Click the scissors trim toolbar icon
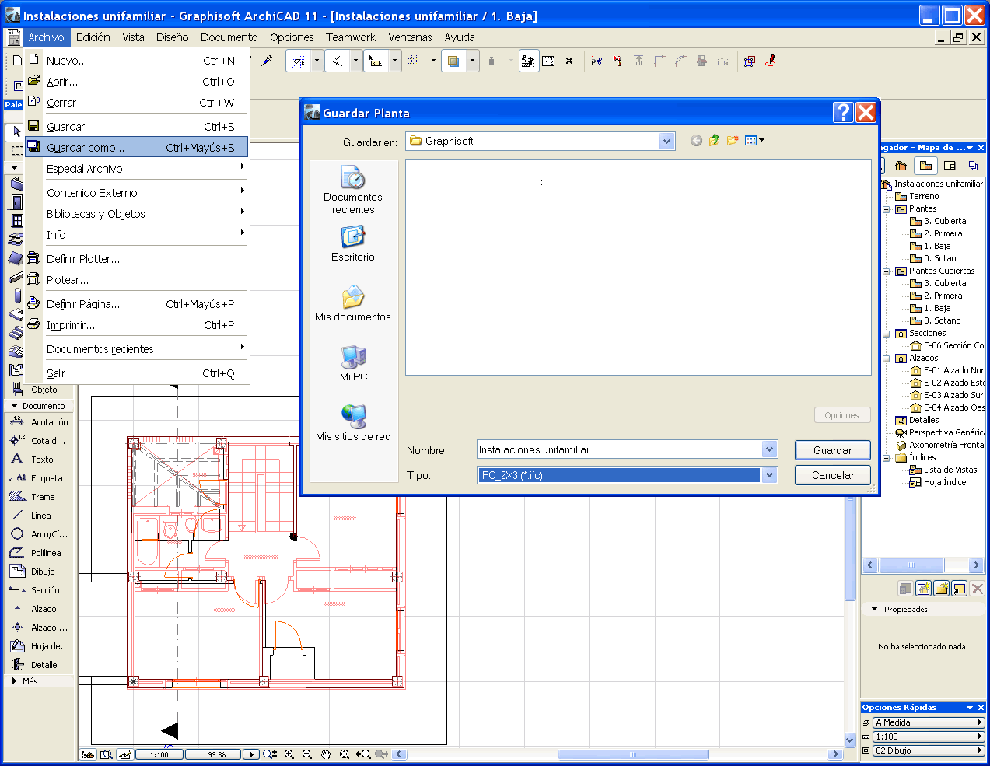990x766 pixels. point(596,61)
